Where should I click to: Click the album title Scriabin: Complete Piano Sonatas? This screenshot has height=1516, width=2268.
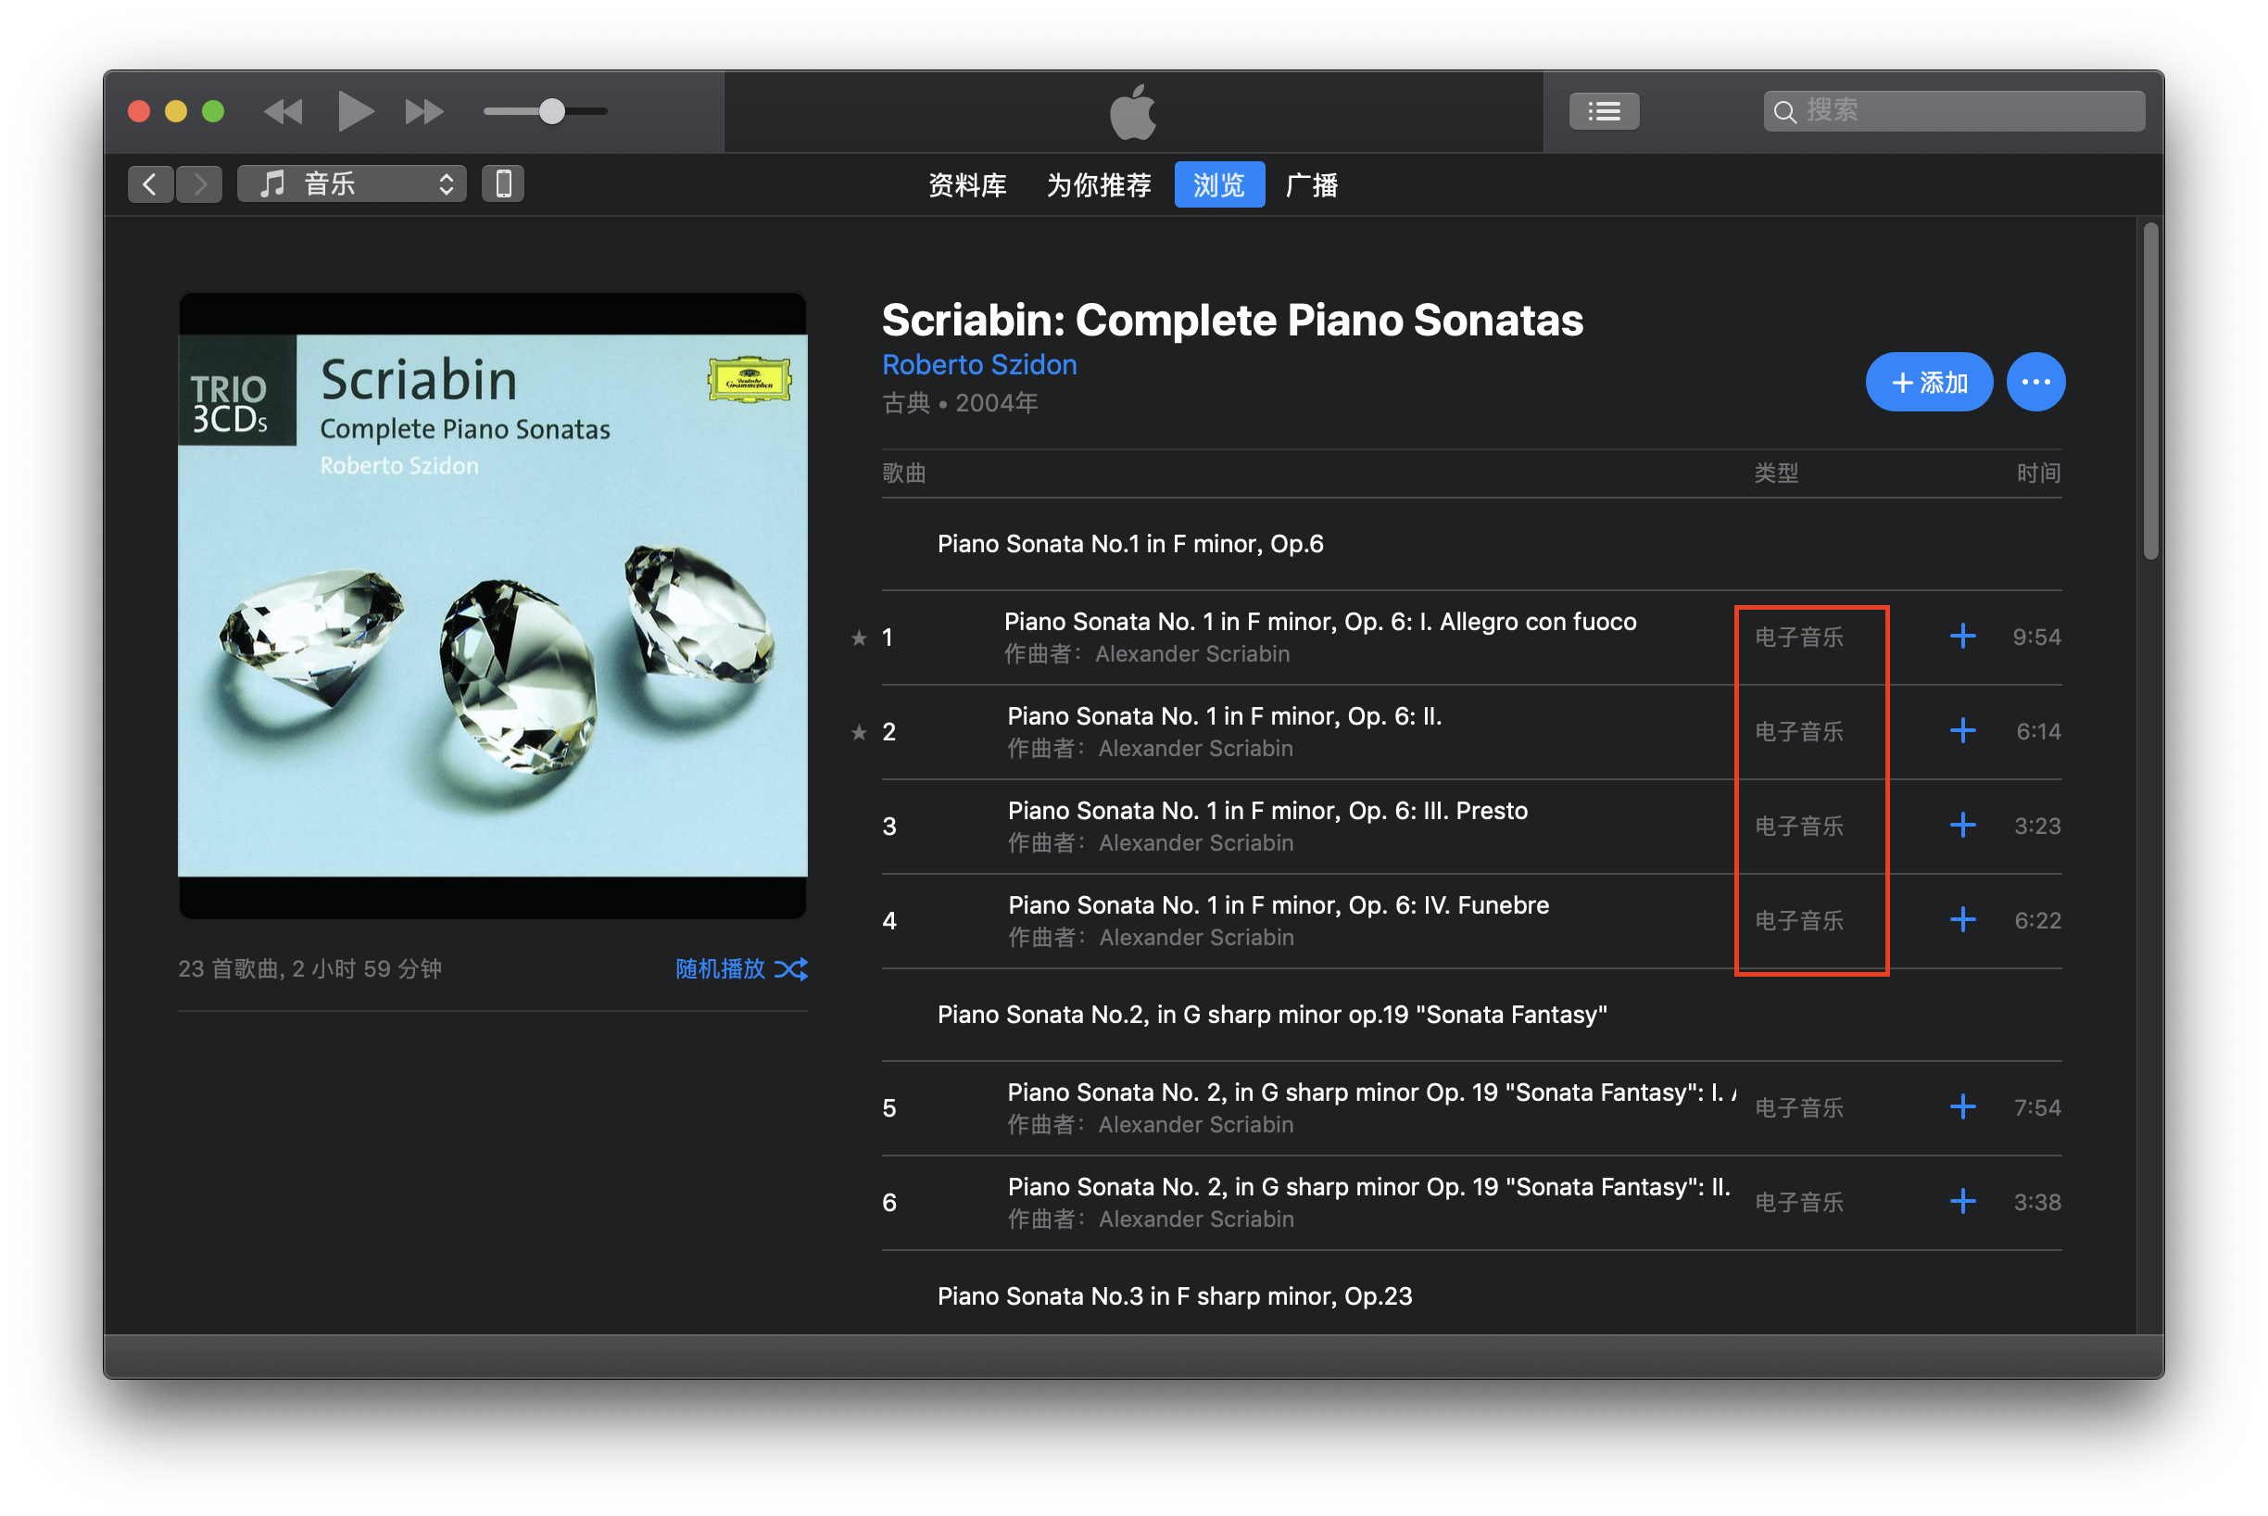[x=1232, y=320]
